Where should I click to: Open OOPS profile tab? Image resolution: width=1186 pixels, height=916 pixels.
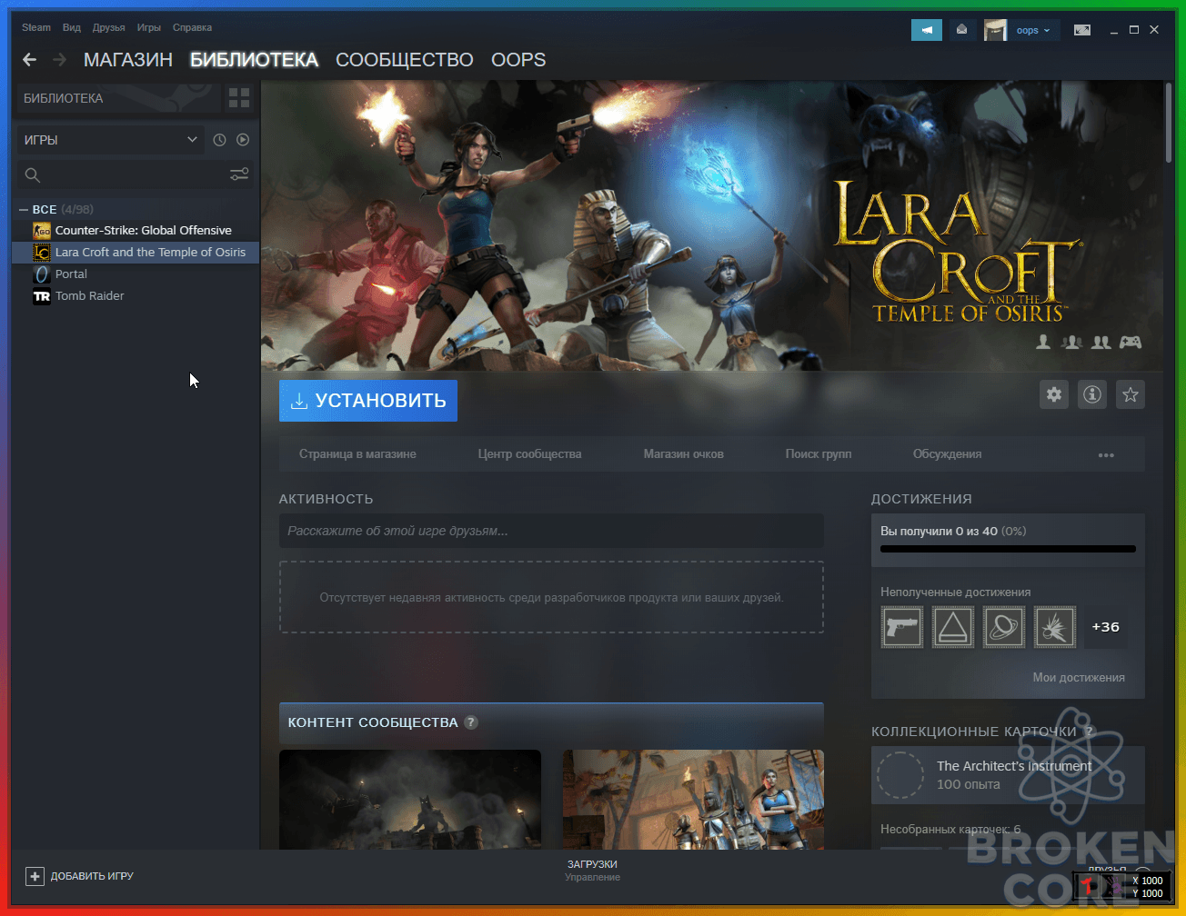coord(518,60)
